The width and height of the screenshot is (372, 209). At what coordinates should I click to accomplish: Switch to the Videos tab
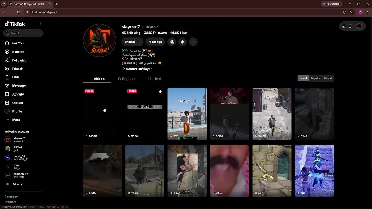pyautogui.click(x=97, y=79)
